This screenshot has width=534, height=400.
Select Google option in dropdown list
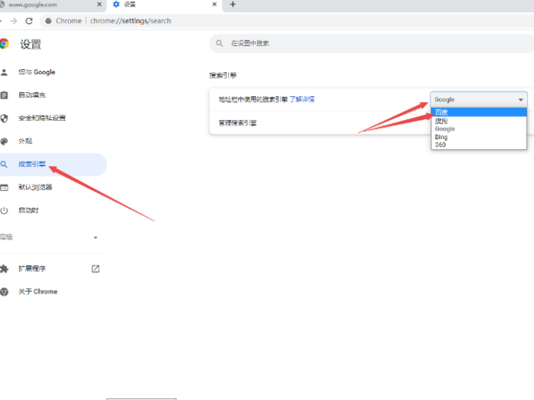point(479,129)
